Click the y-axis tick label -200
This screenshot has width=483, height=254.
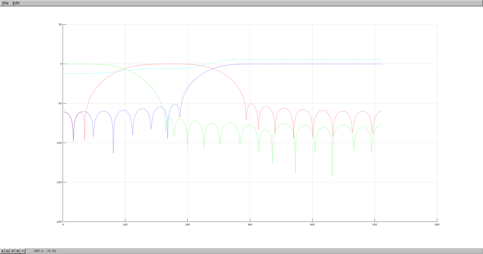click(x=59, y=222)
